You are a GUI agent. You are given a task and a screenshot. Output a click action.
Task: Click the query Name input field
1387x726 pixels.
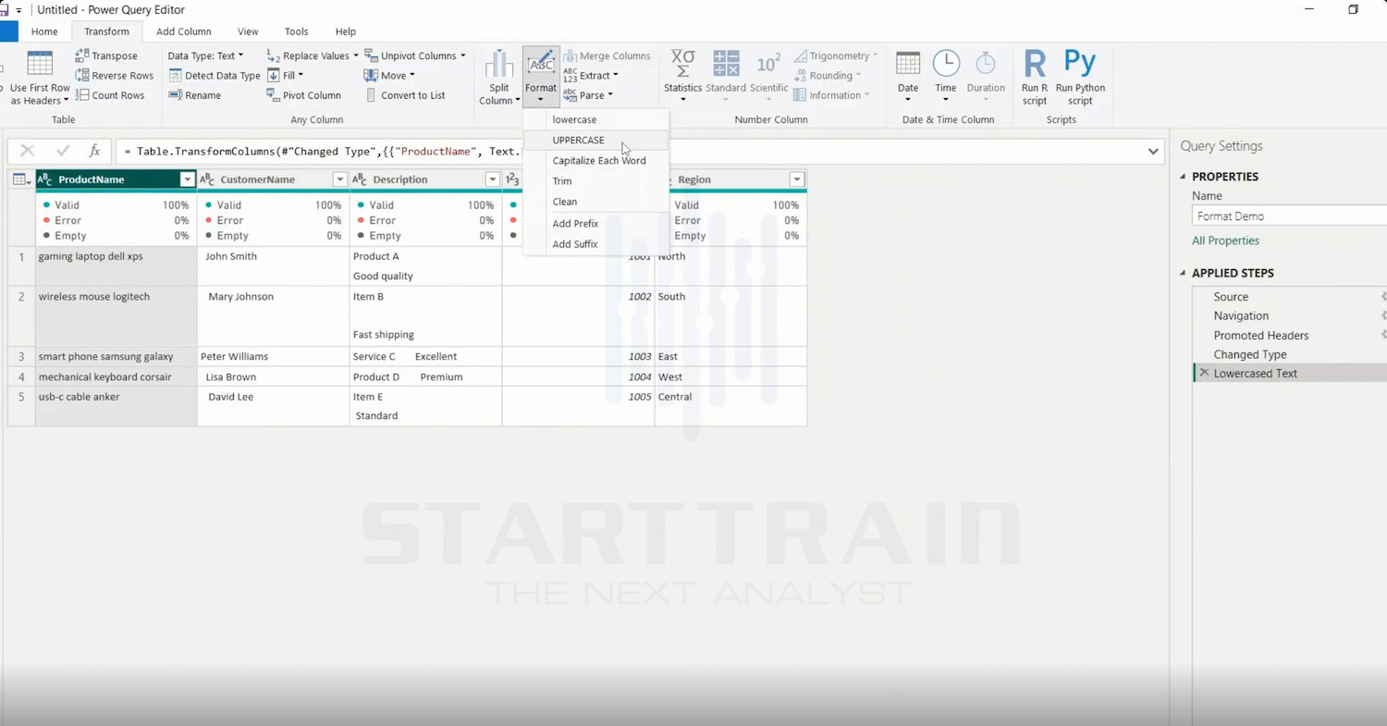click(1290, 216)
